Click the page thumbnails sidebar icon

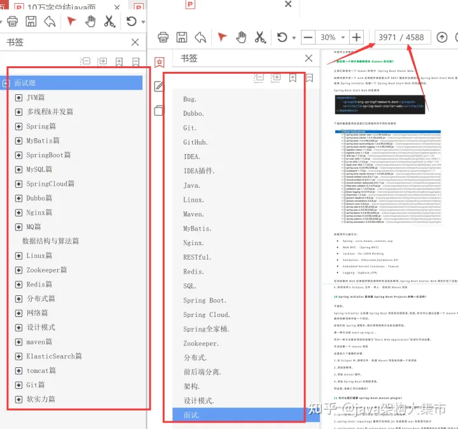point(158,111)
